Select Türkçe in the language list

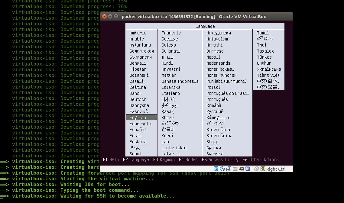(x=264, y=57)
